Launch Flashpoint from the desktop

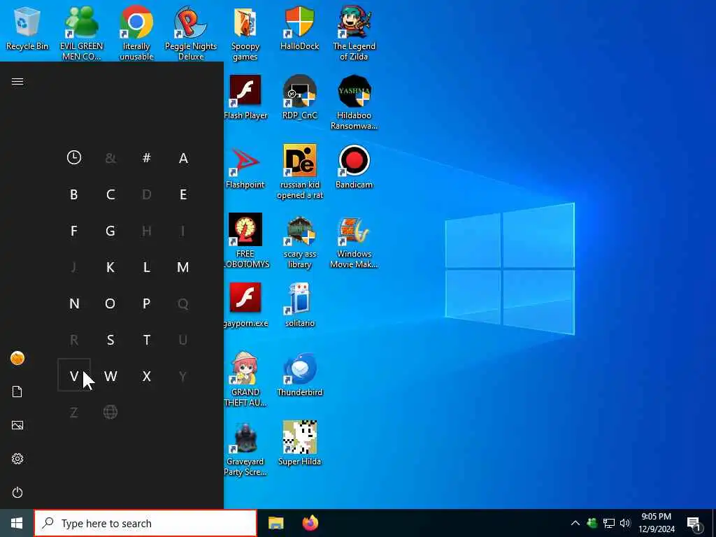click(245, 167)
